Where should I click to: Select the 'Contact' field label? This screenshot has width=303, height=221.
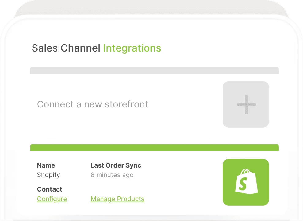(x=50, y=189)
